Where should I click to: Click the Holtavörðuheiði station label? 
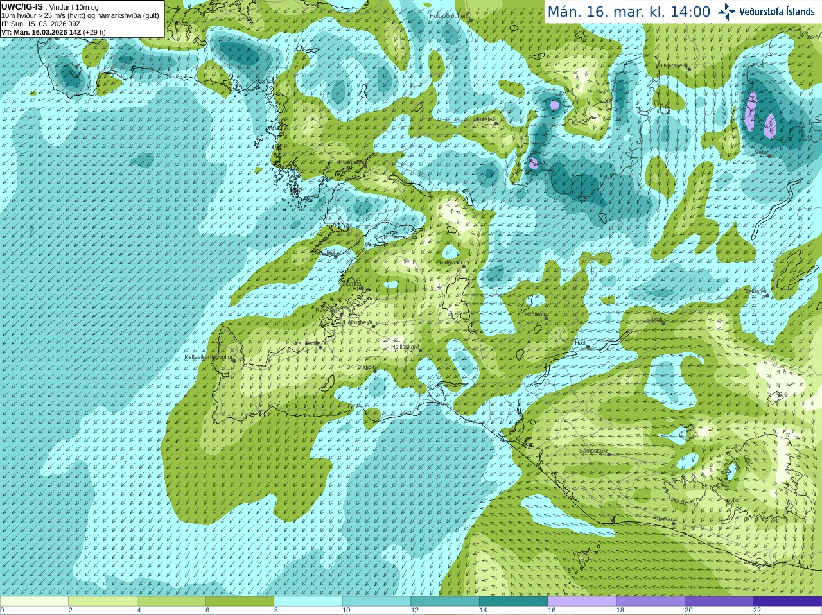click(450, 15)
